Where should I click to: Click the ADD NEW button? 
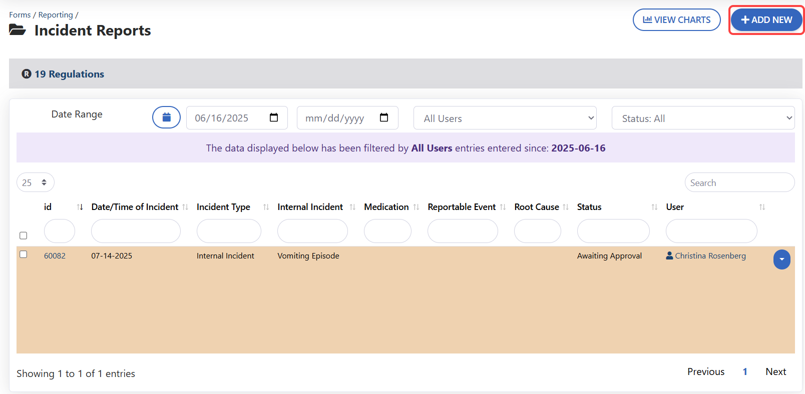[x=766, y=20]
